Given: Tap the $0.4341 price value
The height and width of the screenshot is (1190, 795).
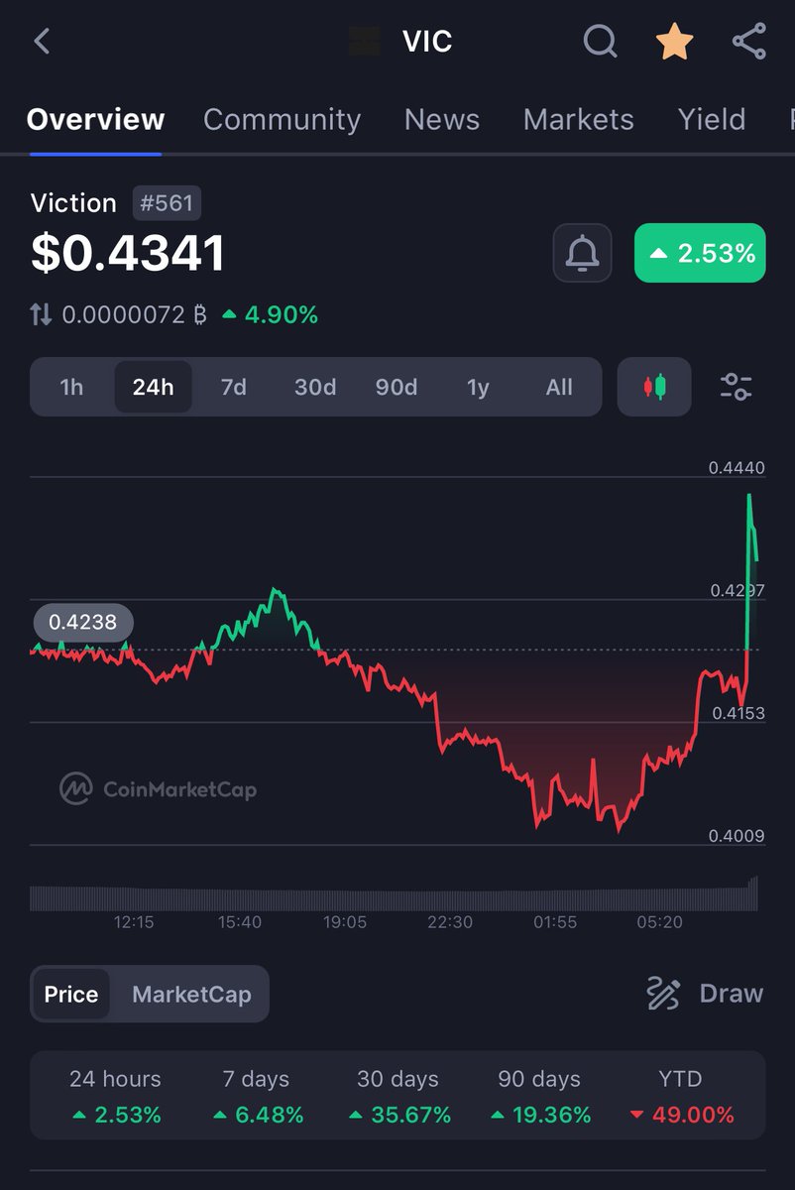Looking at the screenshot, I should (x=128, y=253).
